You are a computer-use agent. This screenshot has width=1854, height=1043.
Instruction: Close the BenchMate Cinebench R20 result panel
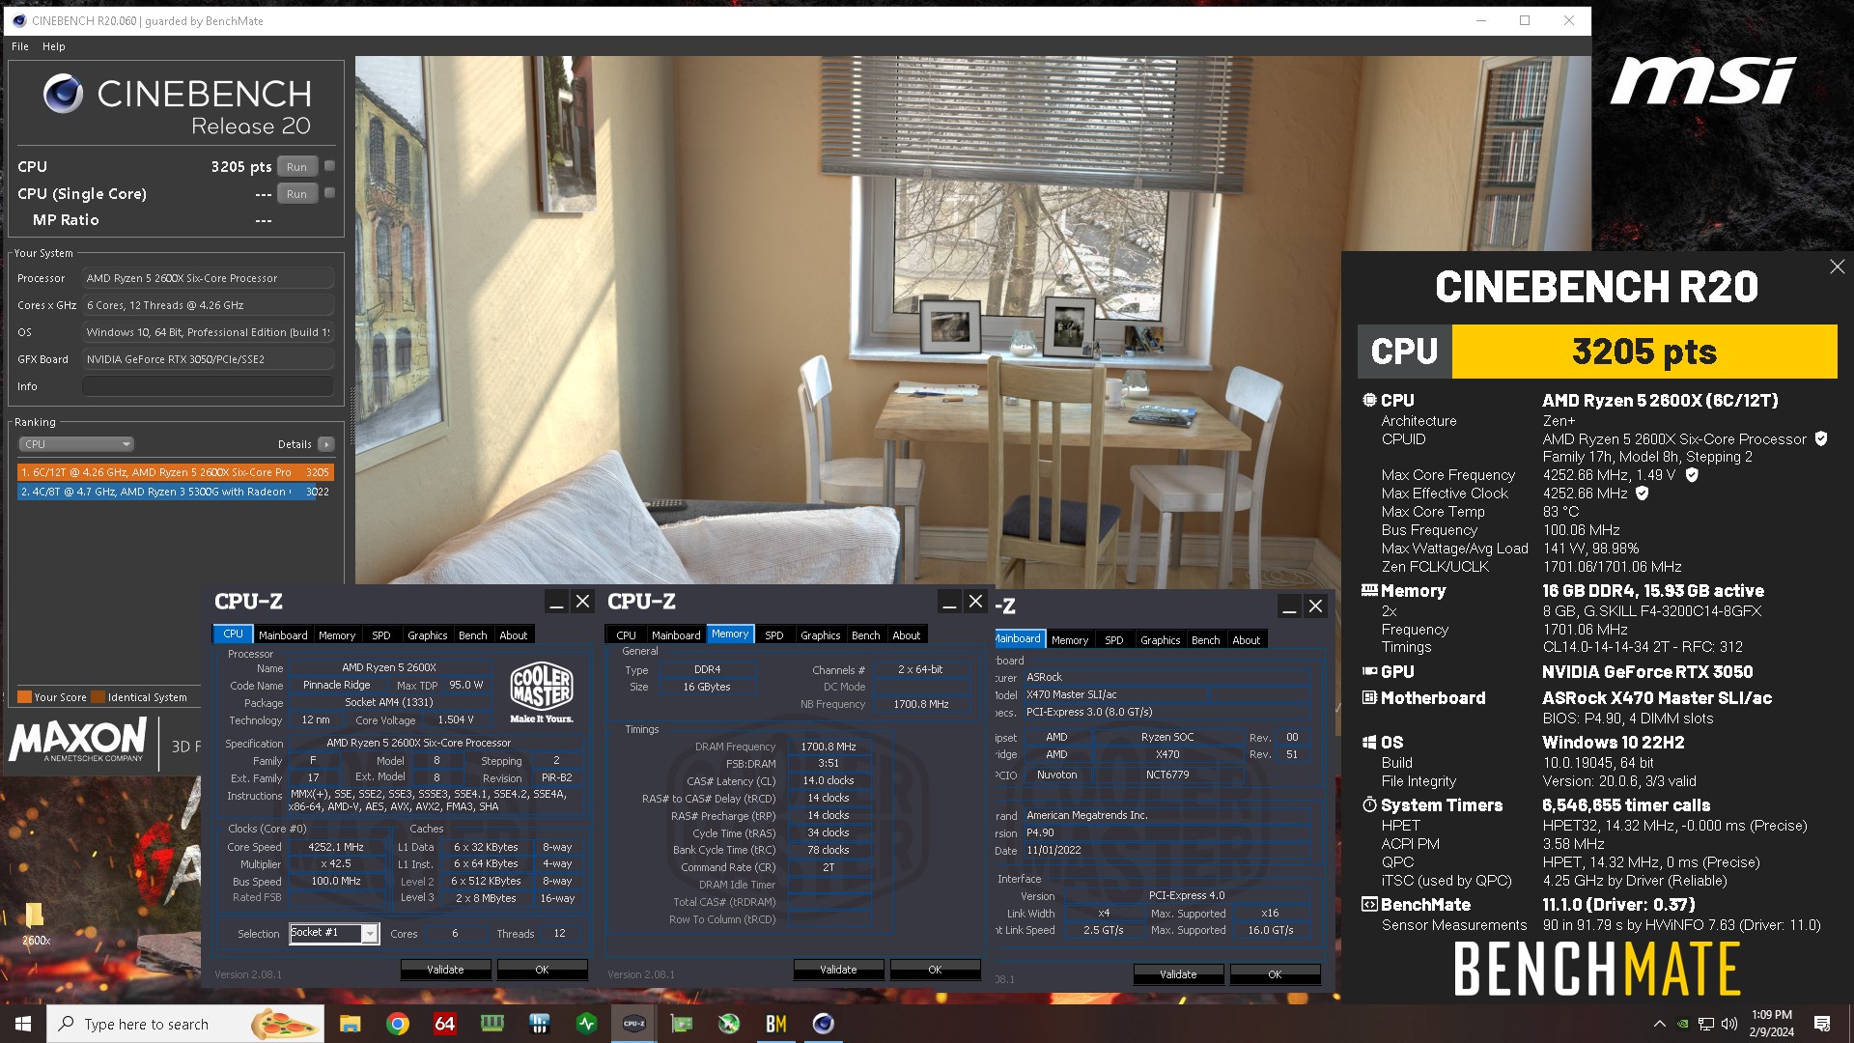click(x=1837, y=267)
